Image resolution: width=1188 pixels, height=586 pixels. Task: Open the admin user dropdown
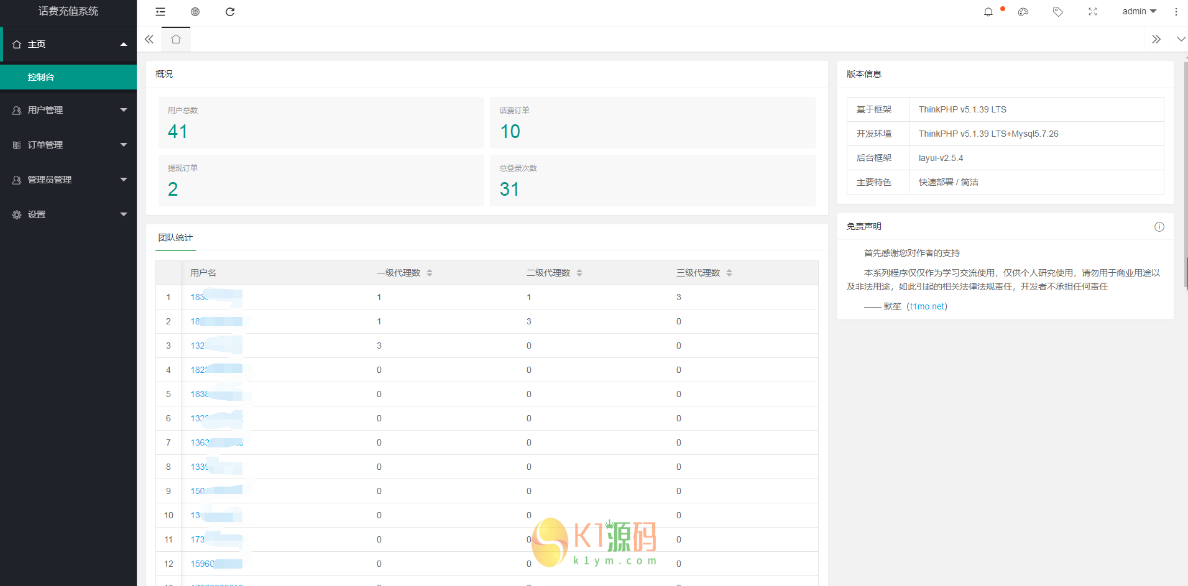[1139, 12]
